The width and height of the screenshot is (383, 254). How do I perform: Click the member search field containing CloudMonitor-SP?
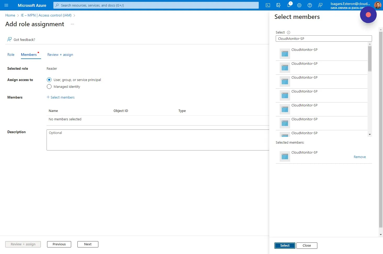click(324, 39)
